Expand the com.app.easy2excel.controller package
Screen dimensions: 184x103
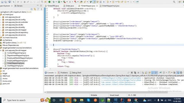1,22
